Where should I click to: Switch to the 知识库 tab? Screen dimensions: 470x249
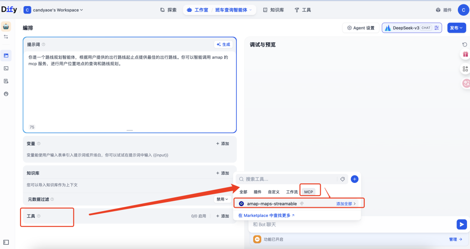[273, 10]
